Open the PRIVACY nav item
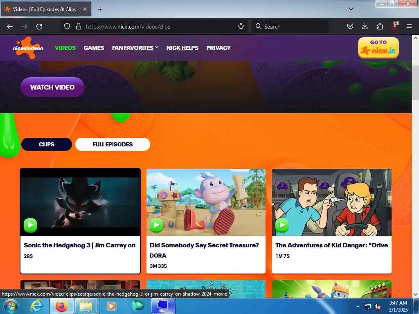419x314 pixels. (x=219, y=48)
